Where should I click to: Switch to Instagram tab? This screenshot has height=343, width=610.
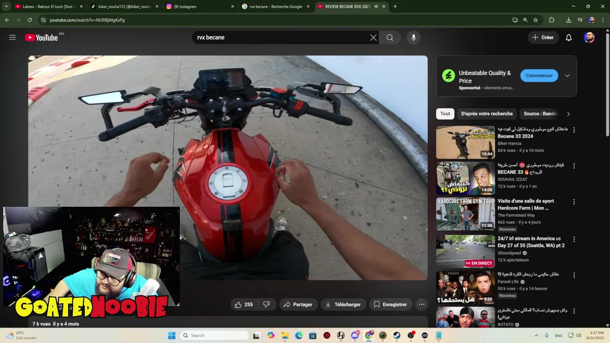coord(200,7)
